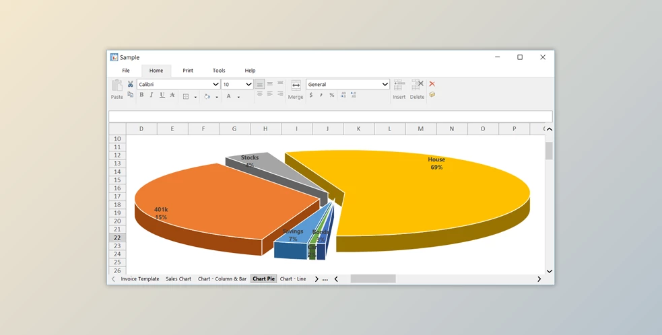Apply currency format with dollar icon

(311, 95)
